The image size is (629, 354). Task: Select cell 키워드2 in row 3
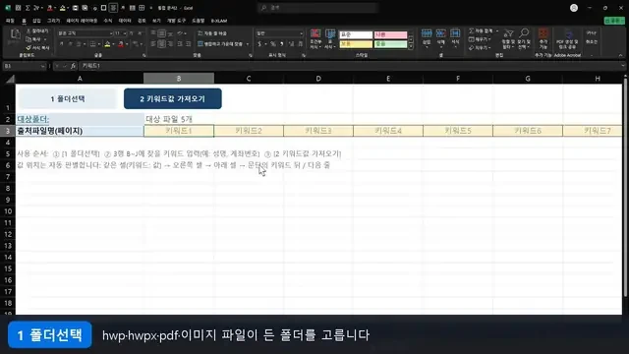pos(249,131)
